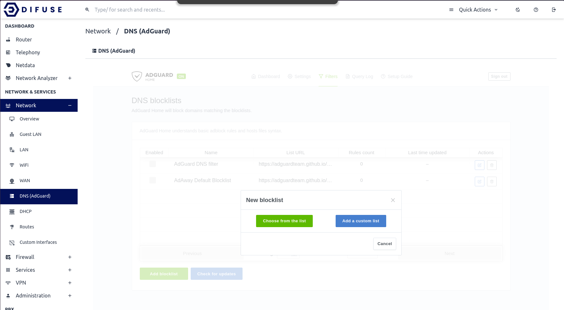Delete the AdAway Default Blocklist entry

click(x=492, y=182)
